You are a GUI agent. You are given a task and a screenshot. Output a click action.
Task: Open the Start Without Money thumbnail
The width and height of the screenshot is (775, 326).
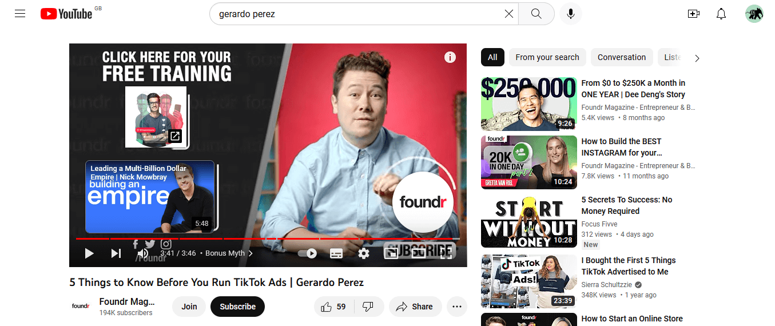[529, 221]
